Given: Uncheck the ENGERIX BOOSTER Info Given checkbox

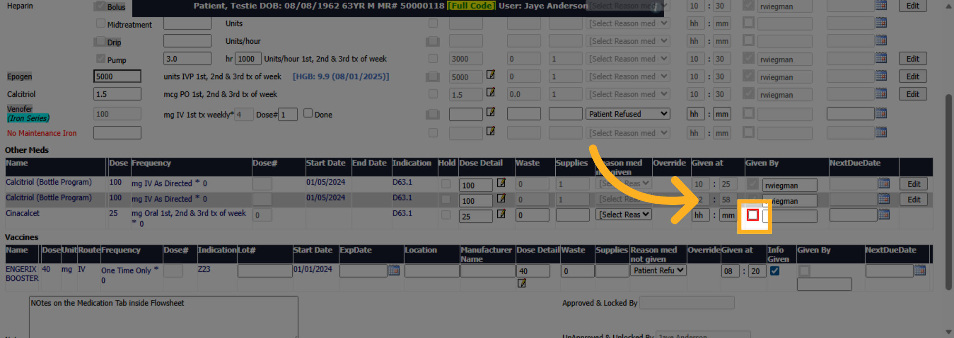Looking at the screenshot, I should click(x=775, y=271).
